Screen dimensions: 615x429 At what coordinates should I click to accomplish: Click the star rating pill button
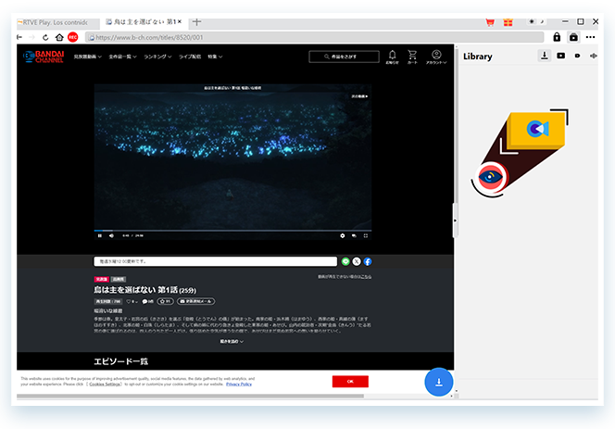pyautogui.click(x=166, y=301)
